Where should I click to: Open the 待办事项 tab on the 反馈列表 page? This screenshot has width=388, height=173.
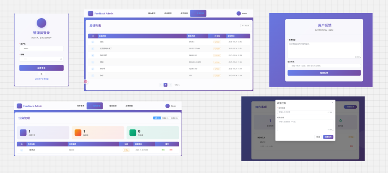click(x=152, y=13)
